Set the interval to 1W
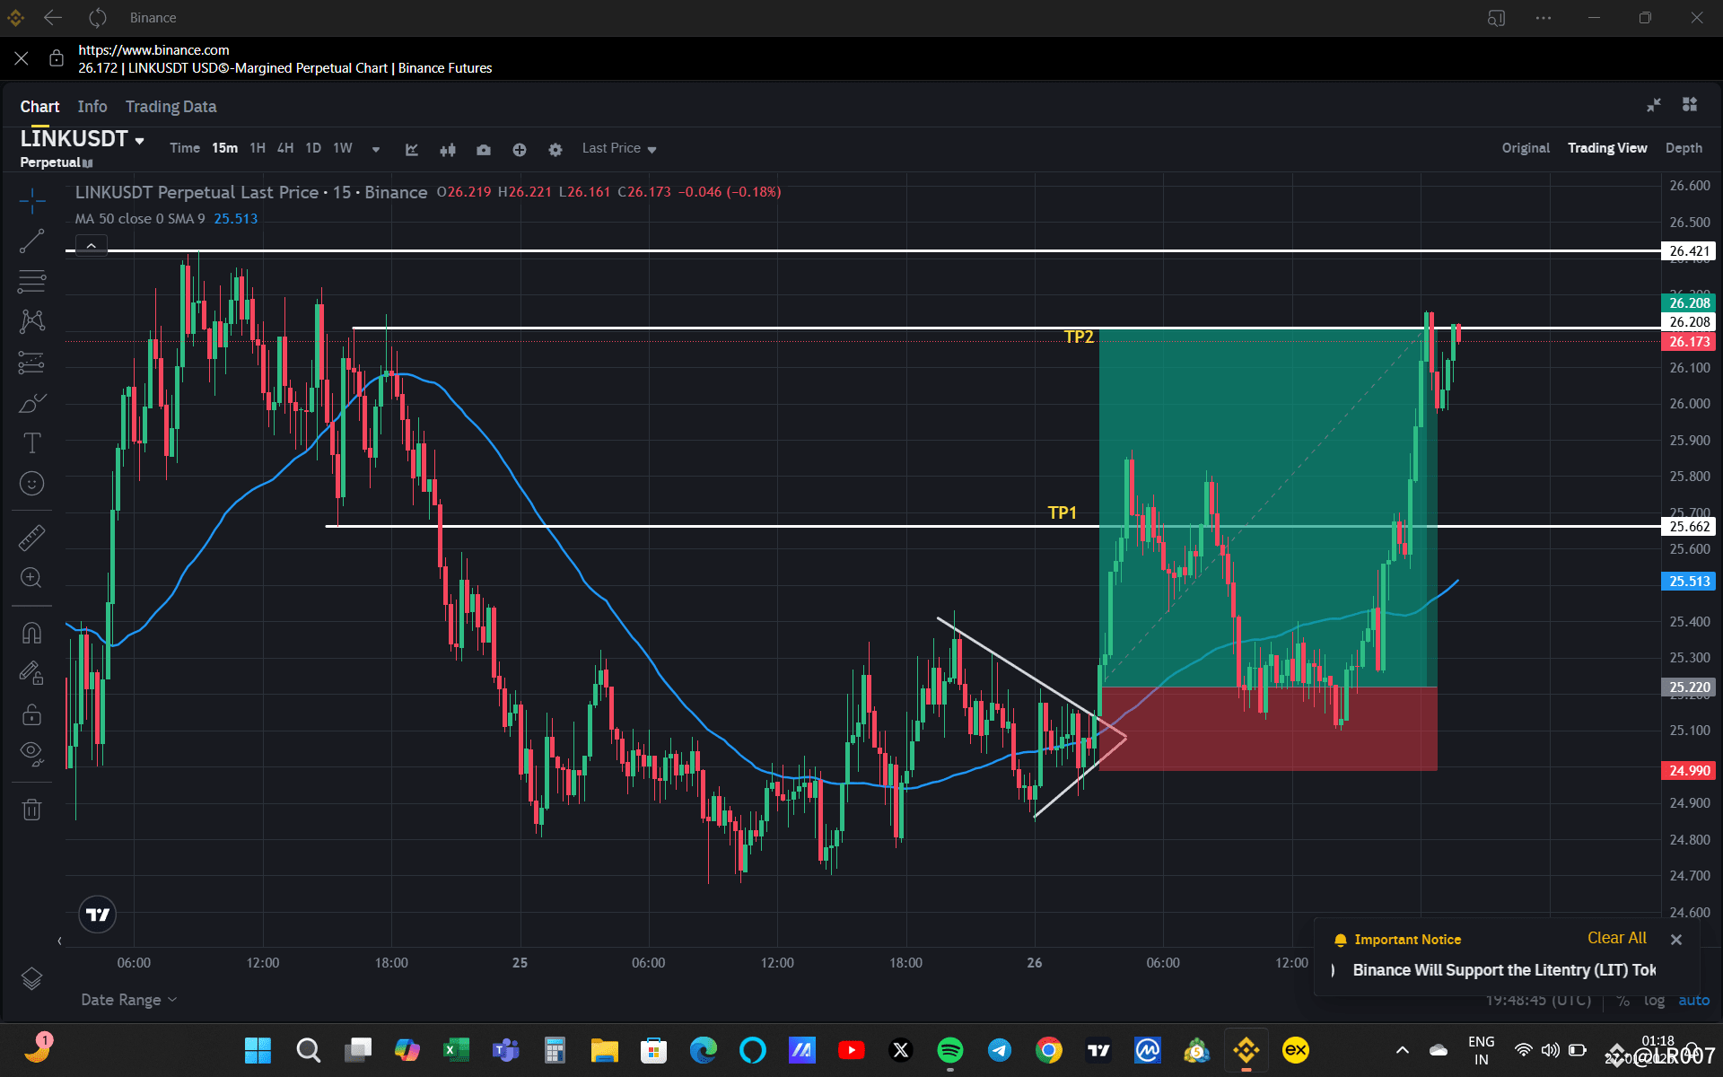The height and width of the screenshot is (1077, 1723). click(343, 148)
